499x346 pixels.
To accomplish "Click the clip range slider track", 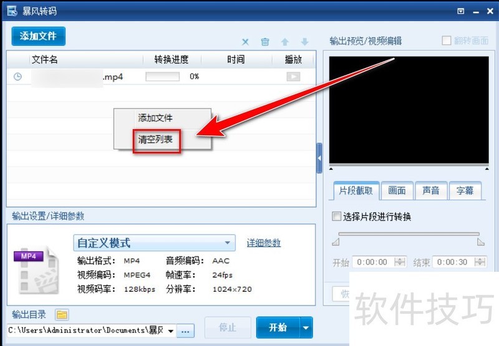I will point(409,234).
